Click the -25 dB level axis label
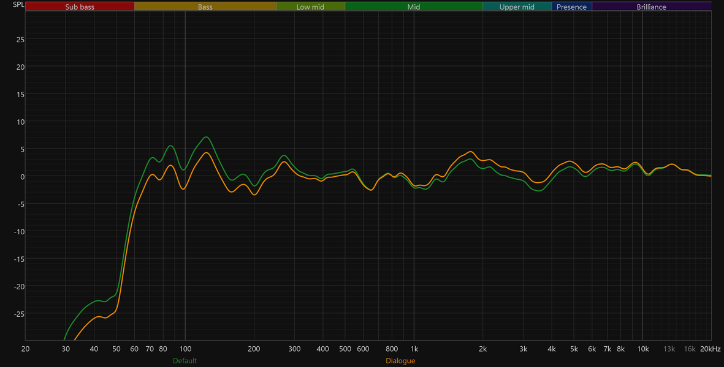The image size is (724, 367). pos(19,314)
